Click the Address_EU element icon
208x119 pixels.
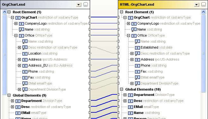pos(25,66)
